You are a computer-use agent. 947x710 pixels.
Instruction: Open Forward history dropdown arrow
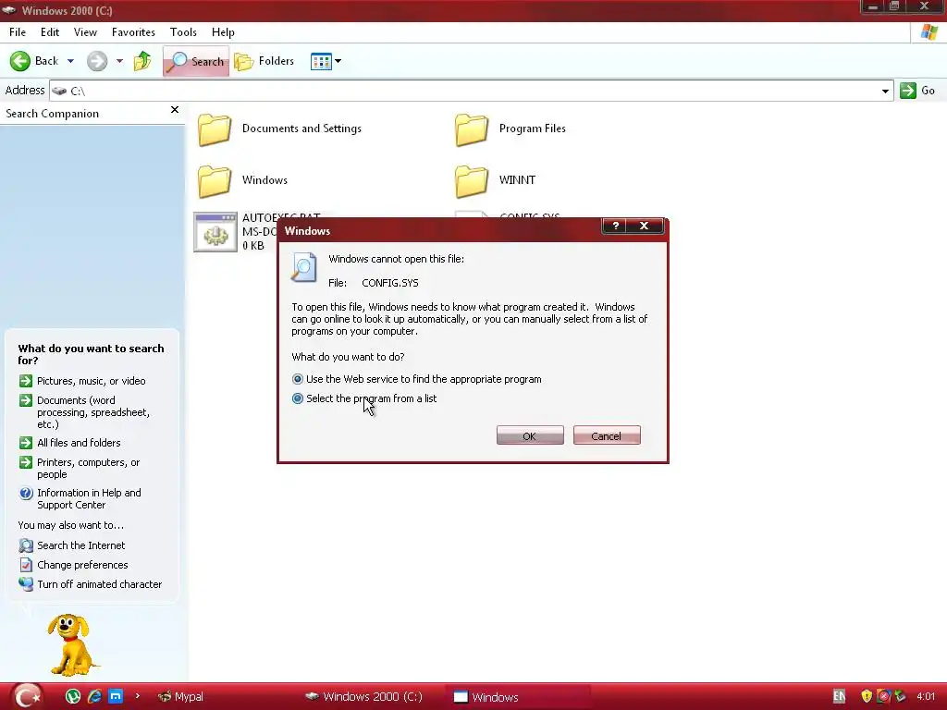[119, 61]
